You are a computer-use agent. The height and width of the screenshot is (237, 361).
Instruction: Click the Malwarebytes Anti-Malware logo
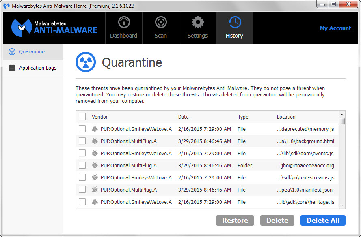point(54,28)
